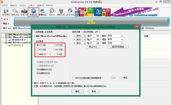Click the Delete Partition (删除分区) trash icon
The width and height of the screenshot is (171, 105).
point(61,12)
